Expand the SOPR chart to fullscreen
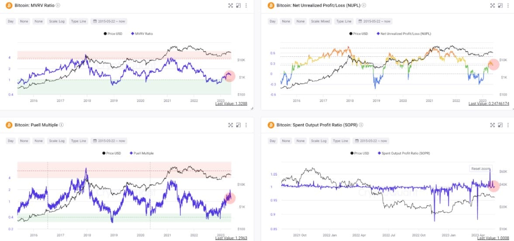 [492, 125]
